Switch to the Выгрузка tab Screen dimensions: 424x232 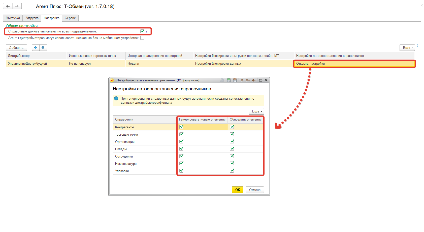(13, 18)
